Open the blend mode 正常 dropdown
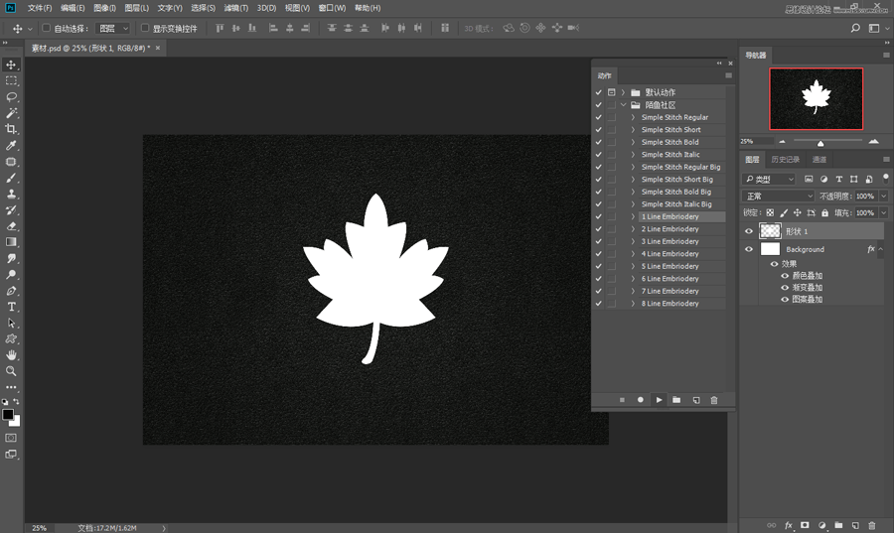This screenshot has height=533, width=894. tap(779, 197)
